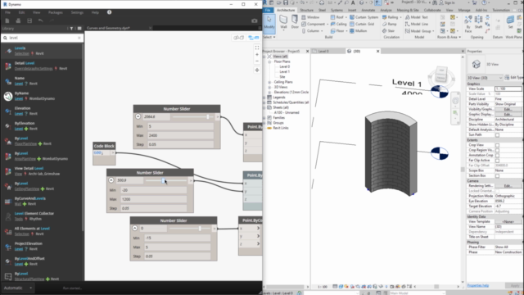Viewport: 524px width, 295px height.
Task: Select the Wall tool in Revit ribbon
Action: click(x=283, y=22)
